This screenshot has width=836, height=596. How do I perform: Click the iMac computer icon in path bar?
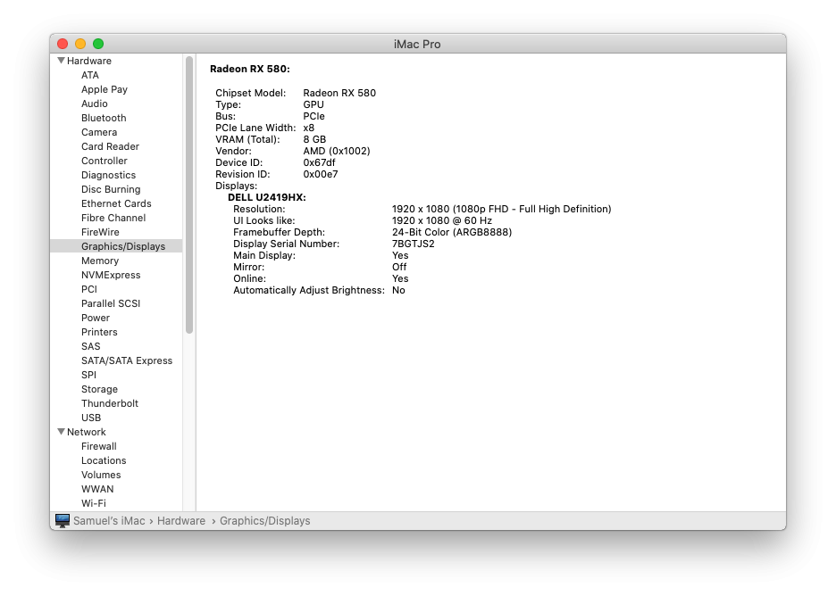(x=63, y=520)
